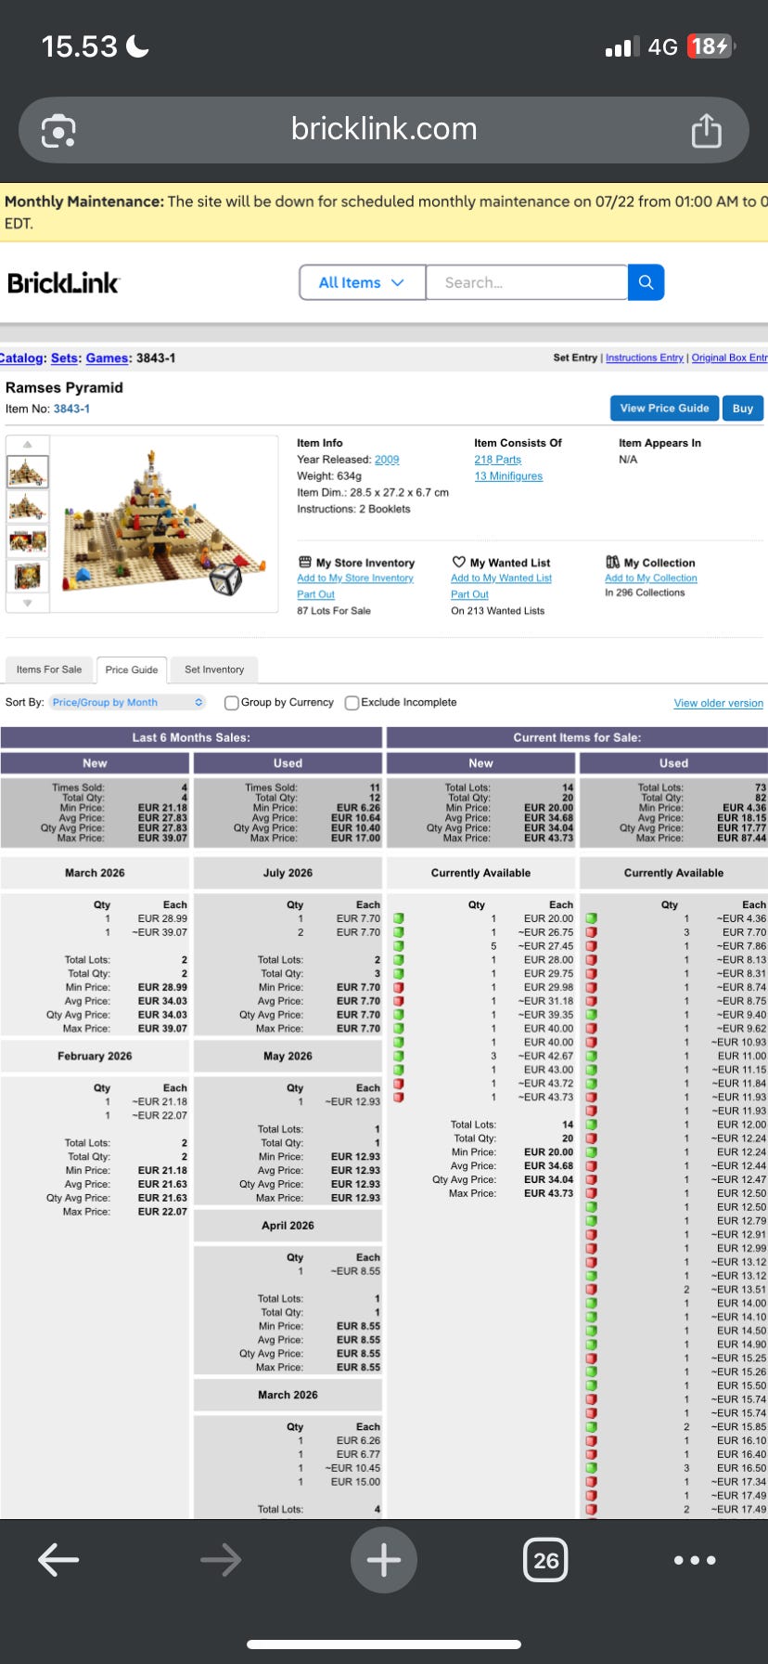Screen dimensions: 768x1664
Task: Go back with the browser back arrow
Action: tap(58, 1560)
